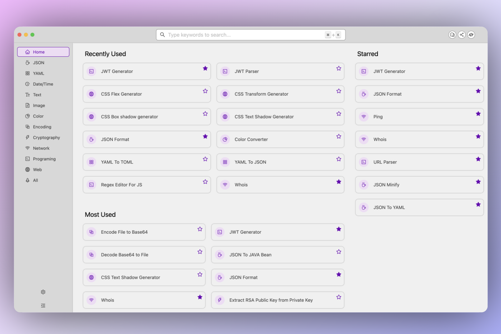Viewport: 501px width, 334px height.
Task: Open the Regex Editor For JS tool
Action: click(122, 185)
